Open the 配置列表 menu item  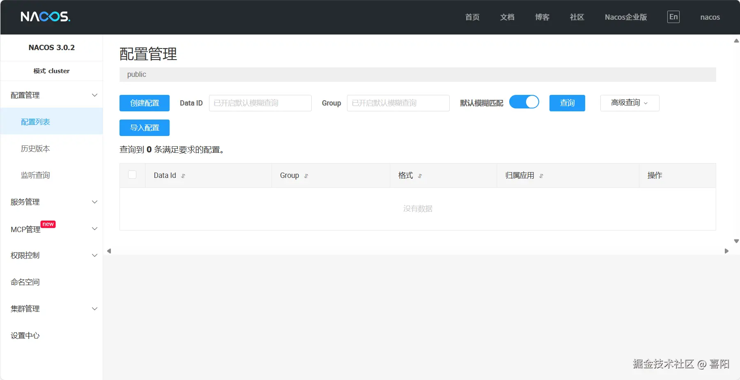pyautogui.click(x=51, y=122)
